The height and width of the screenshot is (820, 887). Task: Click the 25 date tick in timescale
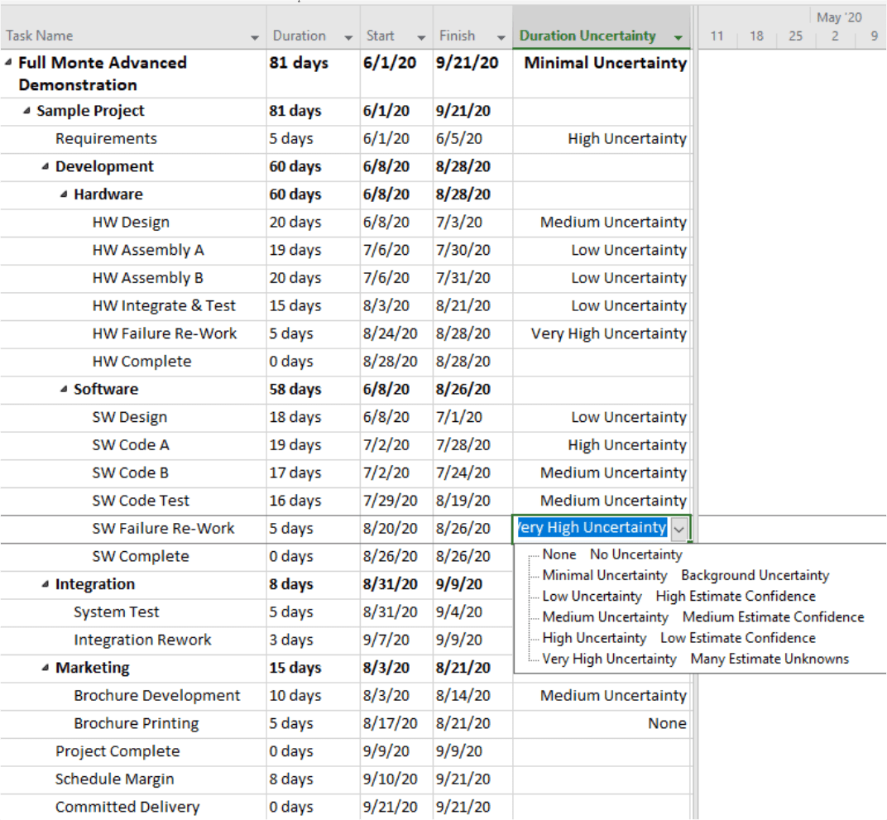coord(795,36)
